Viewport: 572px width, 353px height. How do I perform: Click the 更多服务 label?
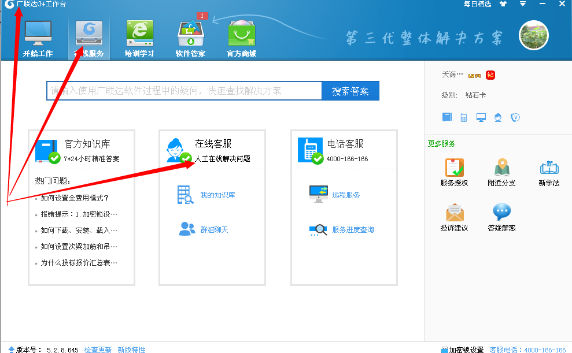[x=441, y=143]
